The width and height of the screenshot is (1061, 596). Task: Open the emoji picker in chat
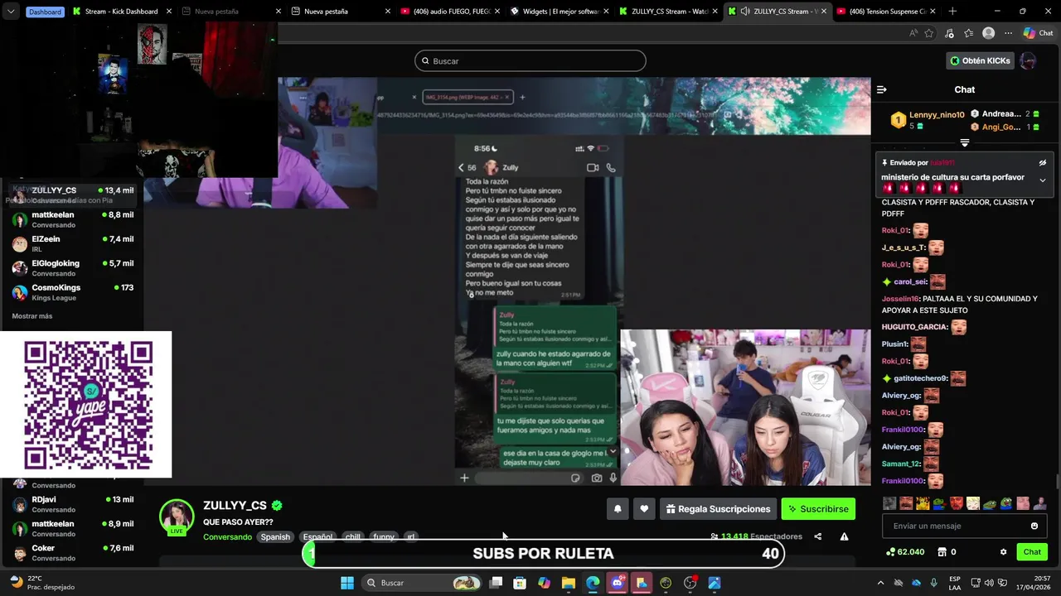1034,526
